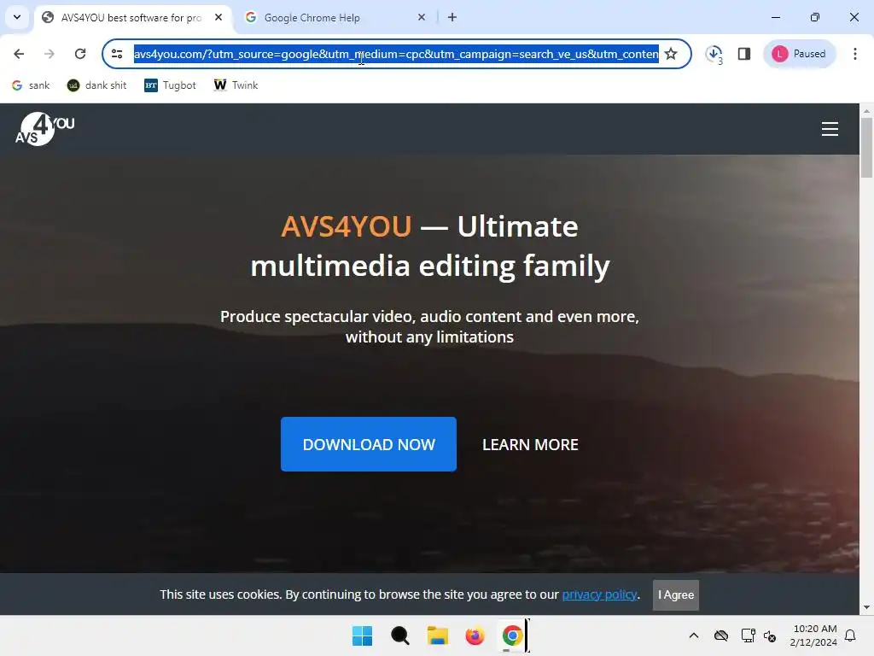
Task: Restore down the Chrome window
Action: 815,17
